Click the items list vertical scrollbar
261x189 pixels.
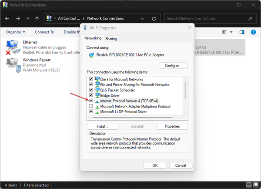pos(185,91)
